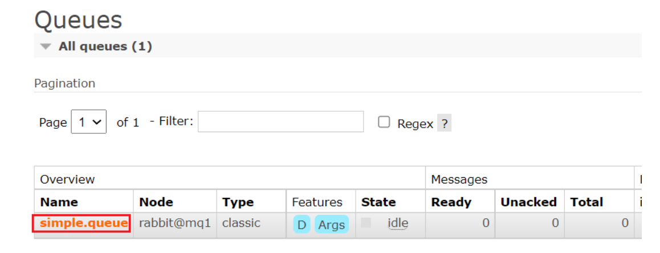Sort queues by State column
This screenshot has width=660, height=253.
[378, 202]
